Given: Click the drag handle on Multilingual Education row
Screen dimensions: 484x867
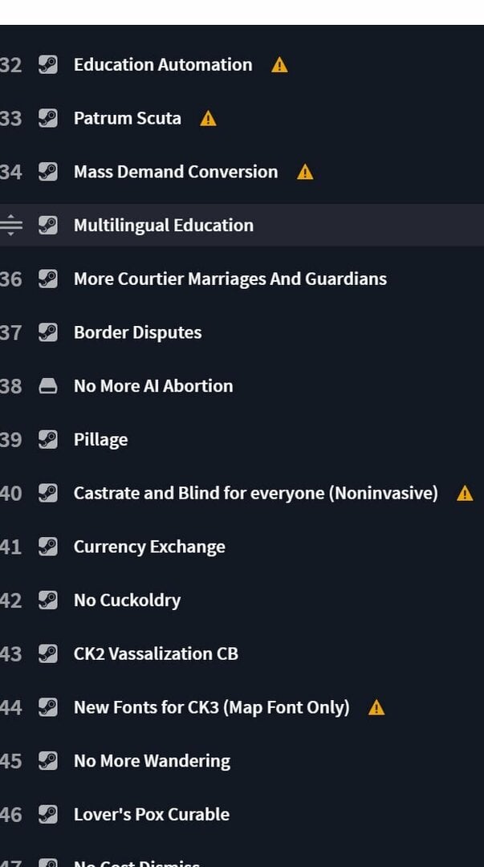Looking at the screenshot, I should [x=10, y=226].
